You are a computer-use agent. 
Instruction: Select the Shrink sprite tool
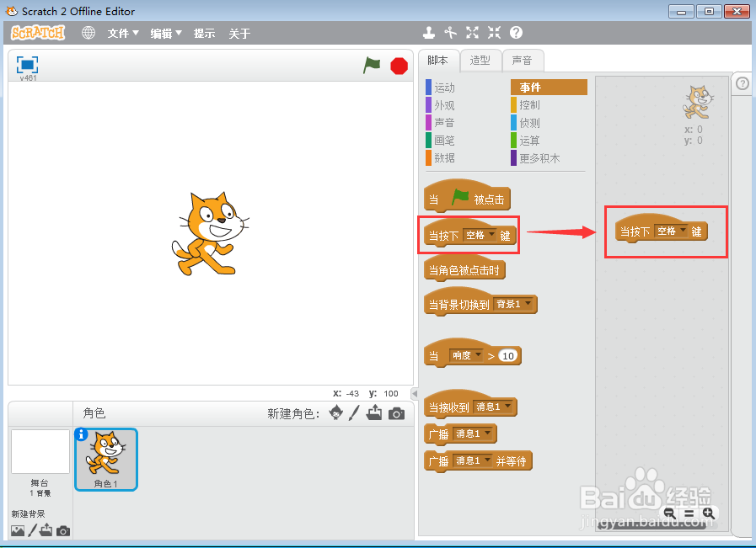click(494, 33)
